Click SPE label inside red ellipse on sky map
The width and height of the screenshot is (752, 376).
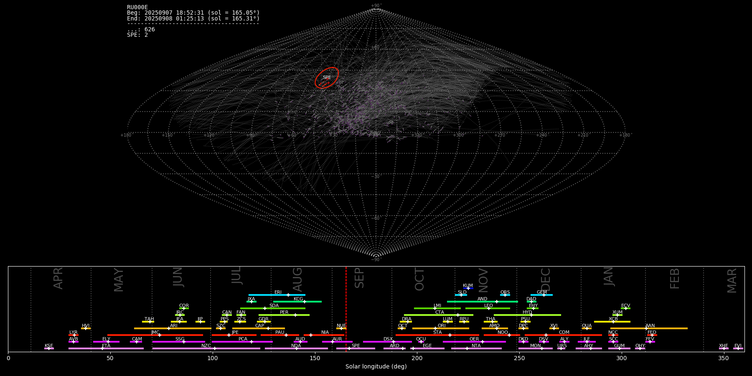pos(327,77)
